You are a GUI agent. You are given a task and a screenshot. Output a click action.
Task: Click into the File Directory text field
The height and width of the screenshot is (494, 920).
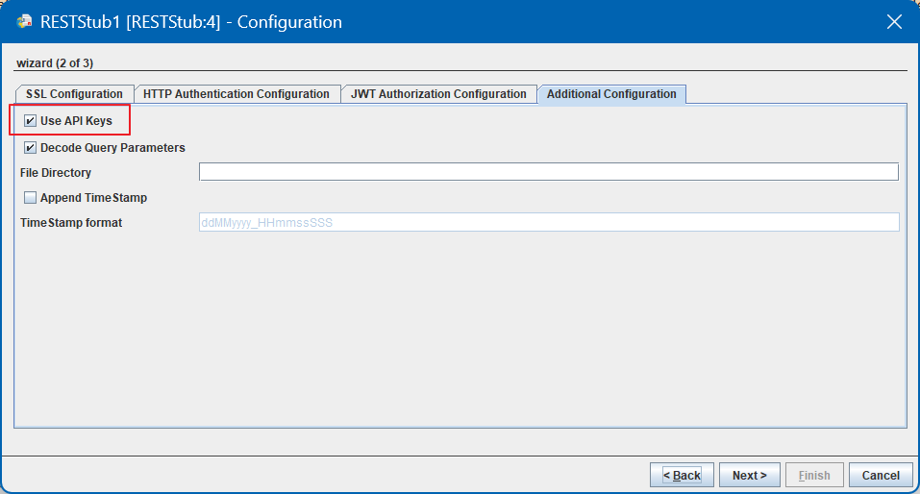[548, 172]
